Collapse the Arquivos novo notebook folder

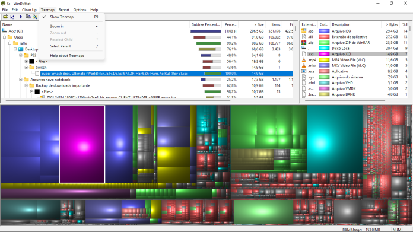[x=21, y=80]
